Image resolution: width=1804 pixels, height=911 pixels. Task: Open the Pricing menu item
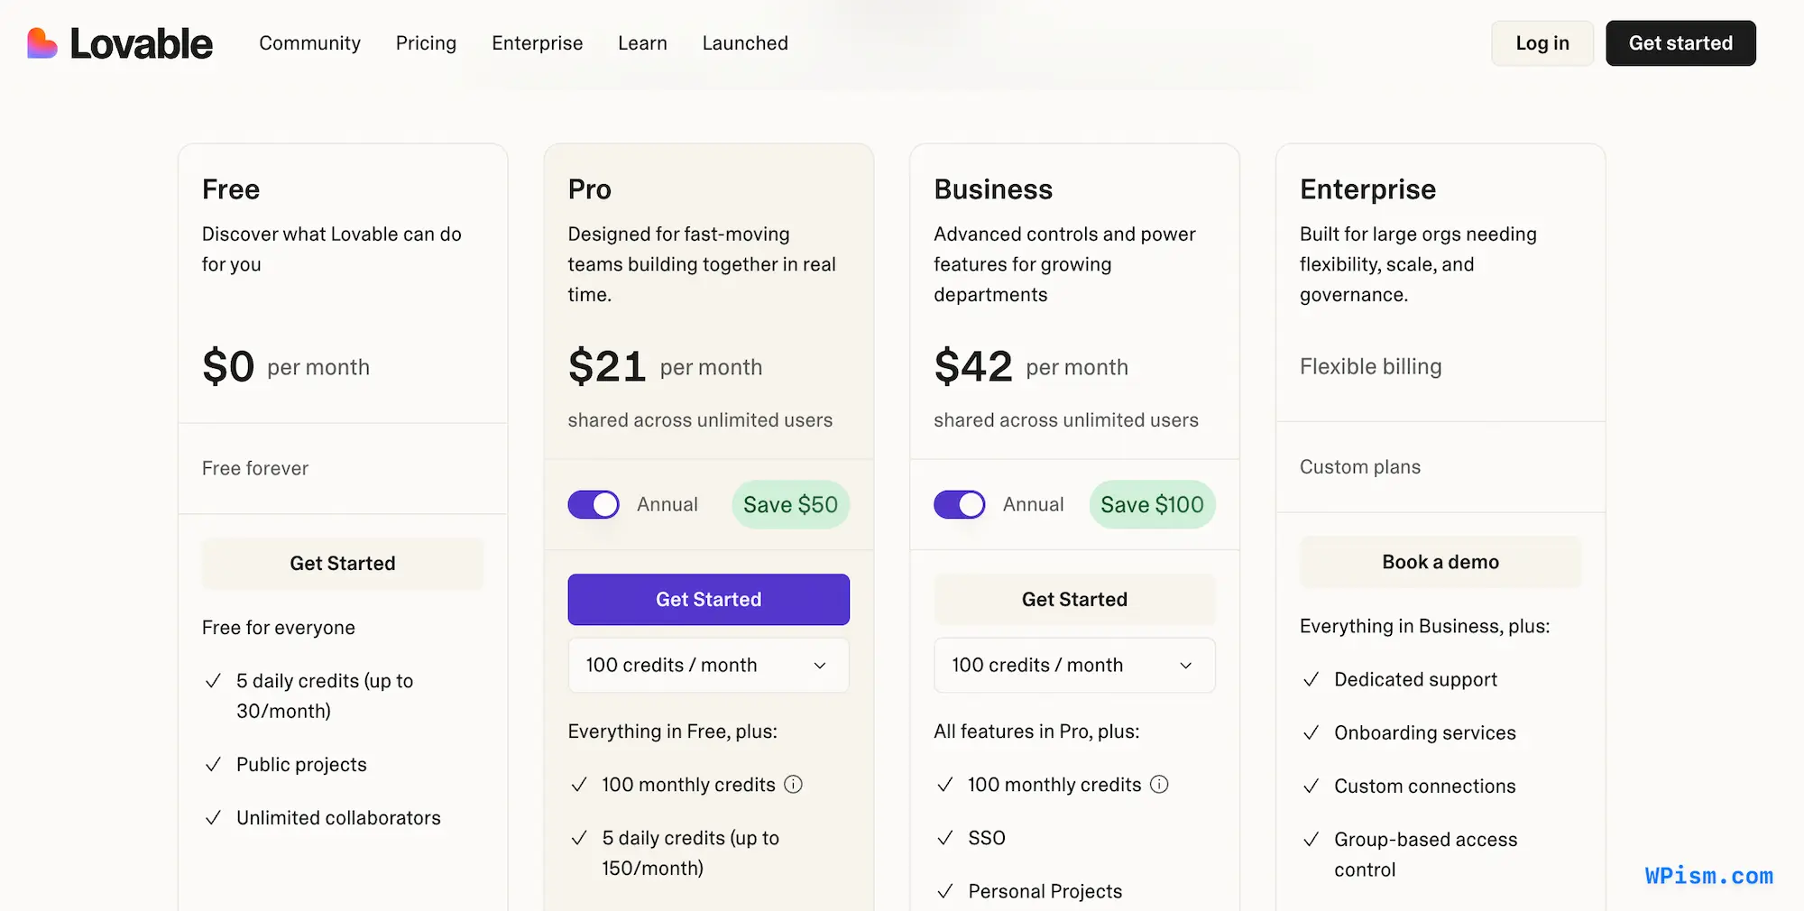click(426, 42)
